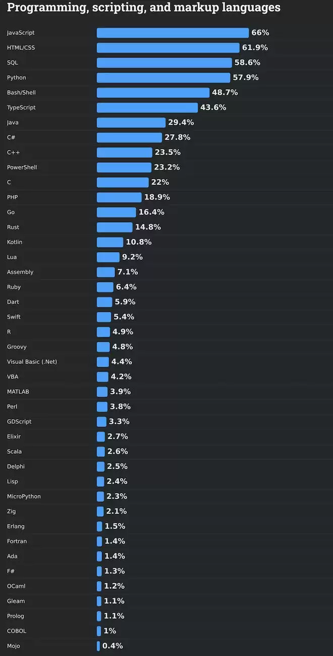Click the COBOL language label

point(17,631)
